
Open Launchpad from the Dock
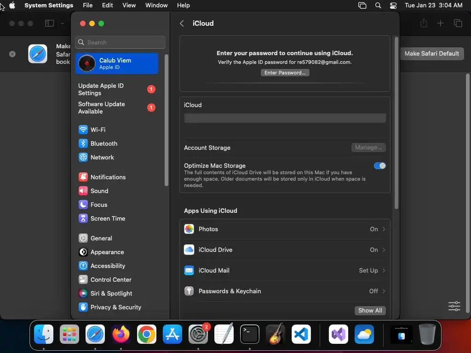coord(69,334)
